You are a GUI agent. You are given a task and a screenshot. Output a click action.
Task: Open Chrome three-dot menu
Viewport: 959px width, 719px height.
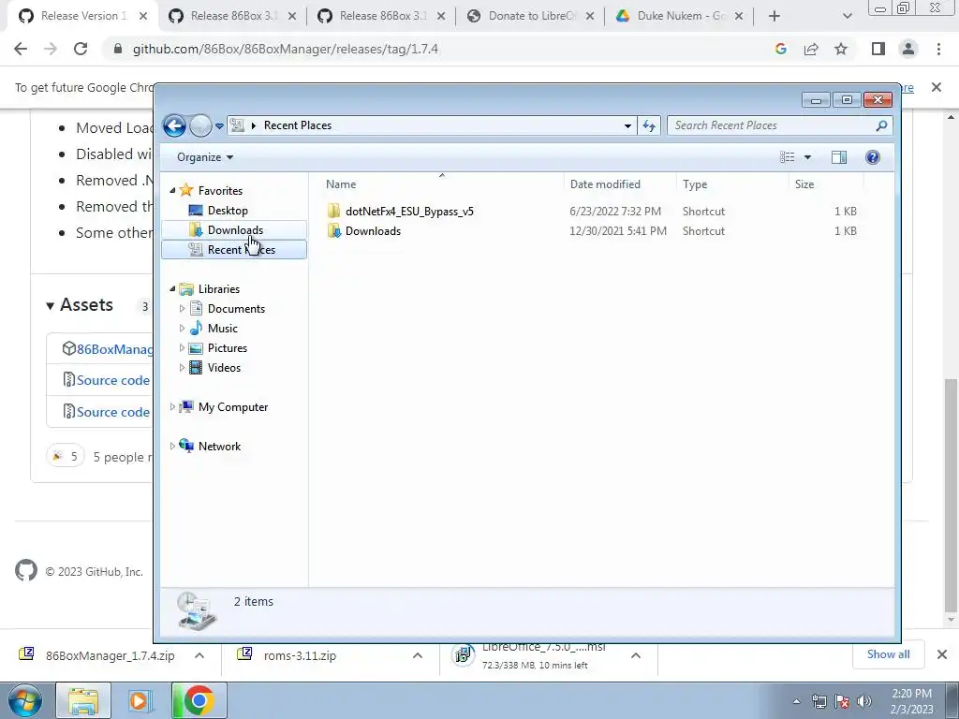point(938,49)
